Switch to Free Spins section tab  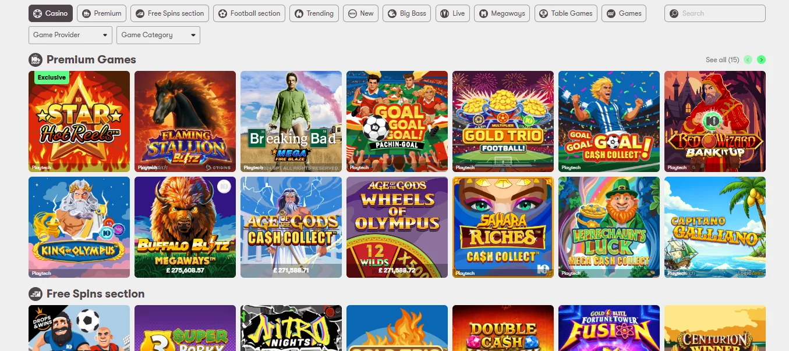tap(169, 13)
